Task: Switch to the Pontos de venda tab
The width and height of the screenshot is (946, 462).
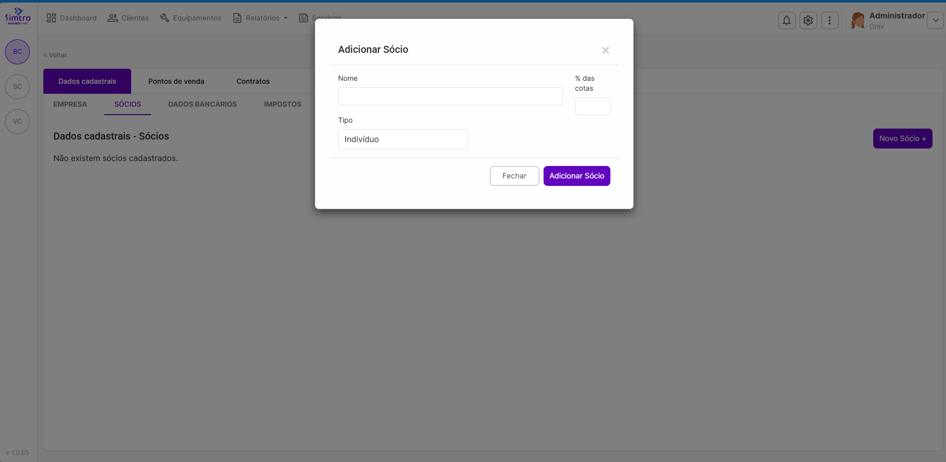Action: click(176, 81)
